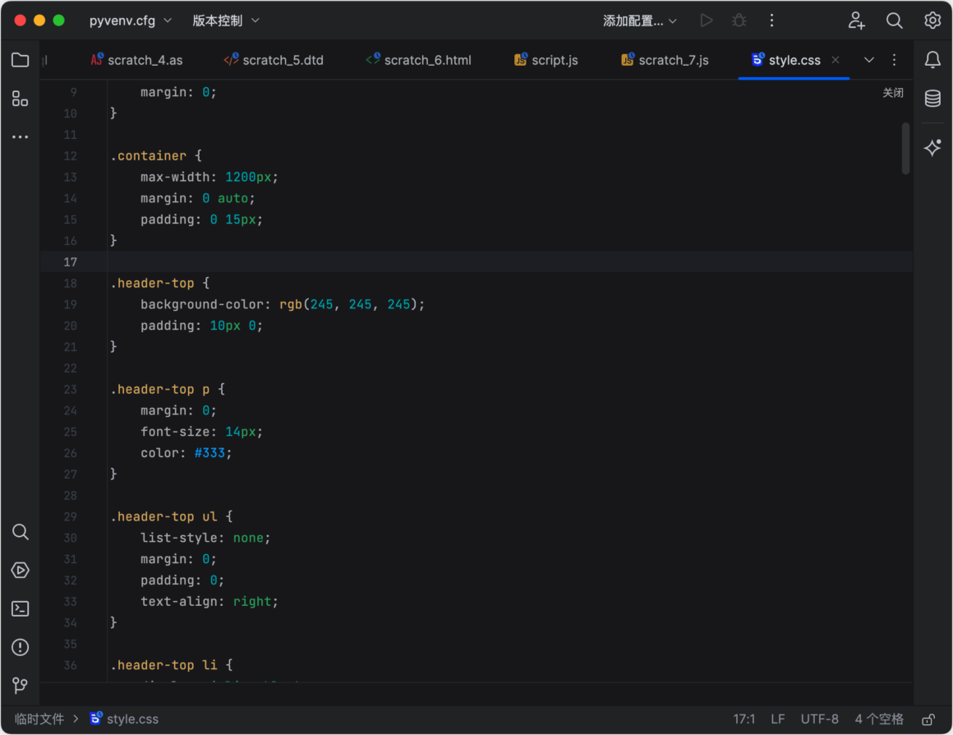Open the Find tool window in sidebar

(20, 533)
